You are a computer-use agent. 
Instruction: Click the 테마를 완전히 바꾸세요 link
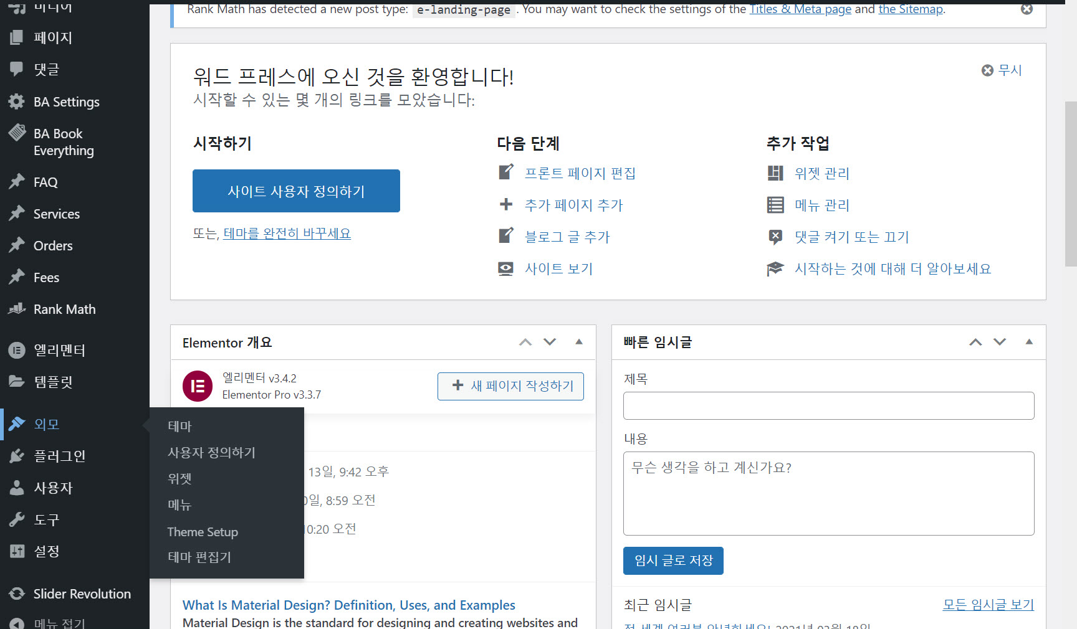click(x=287, y=234)
